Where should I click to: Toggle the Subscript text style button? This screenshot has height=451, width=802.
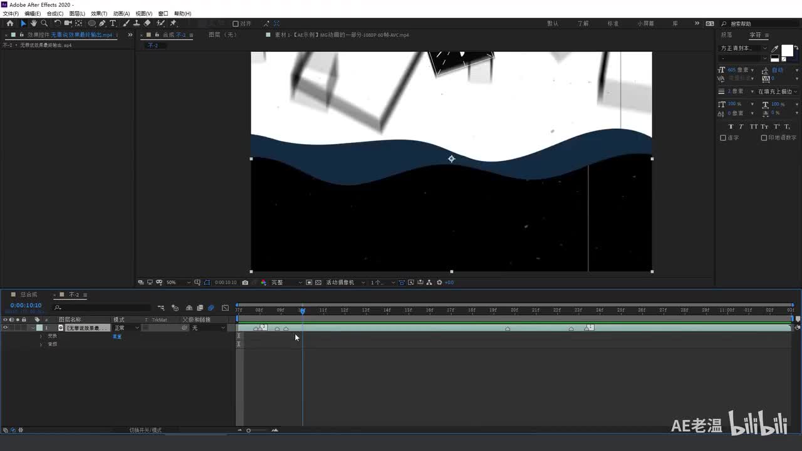(x=788, y=127)
